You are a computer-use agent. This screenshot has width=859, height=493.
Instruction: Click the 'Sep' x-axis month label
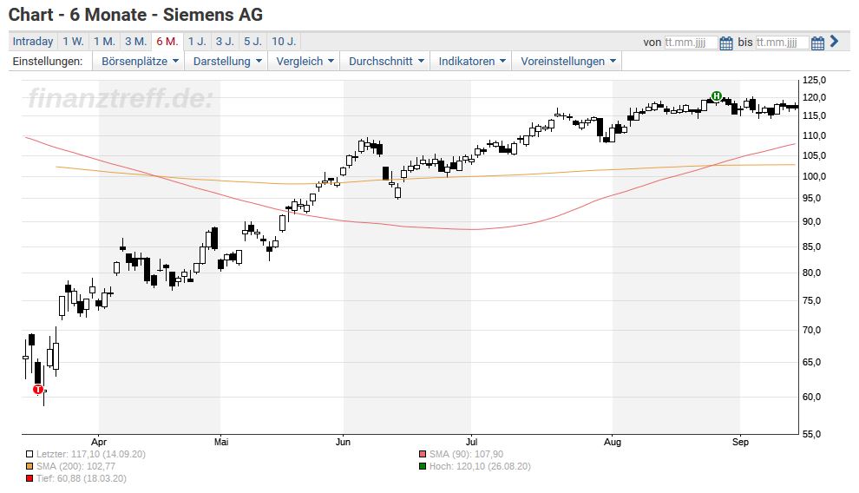[740, 442]
